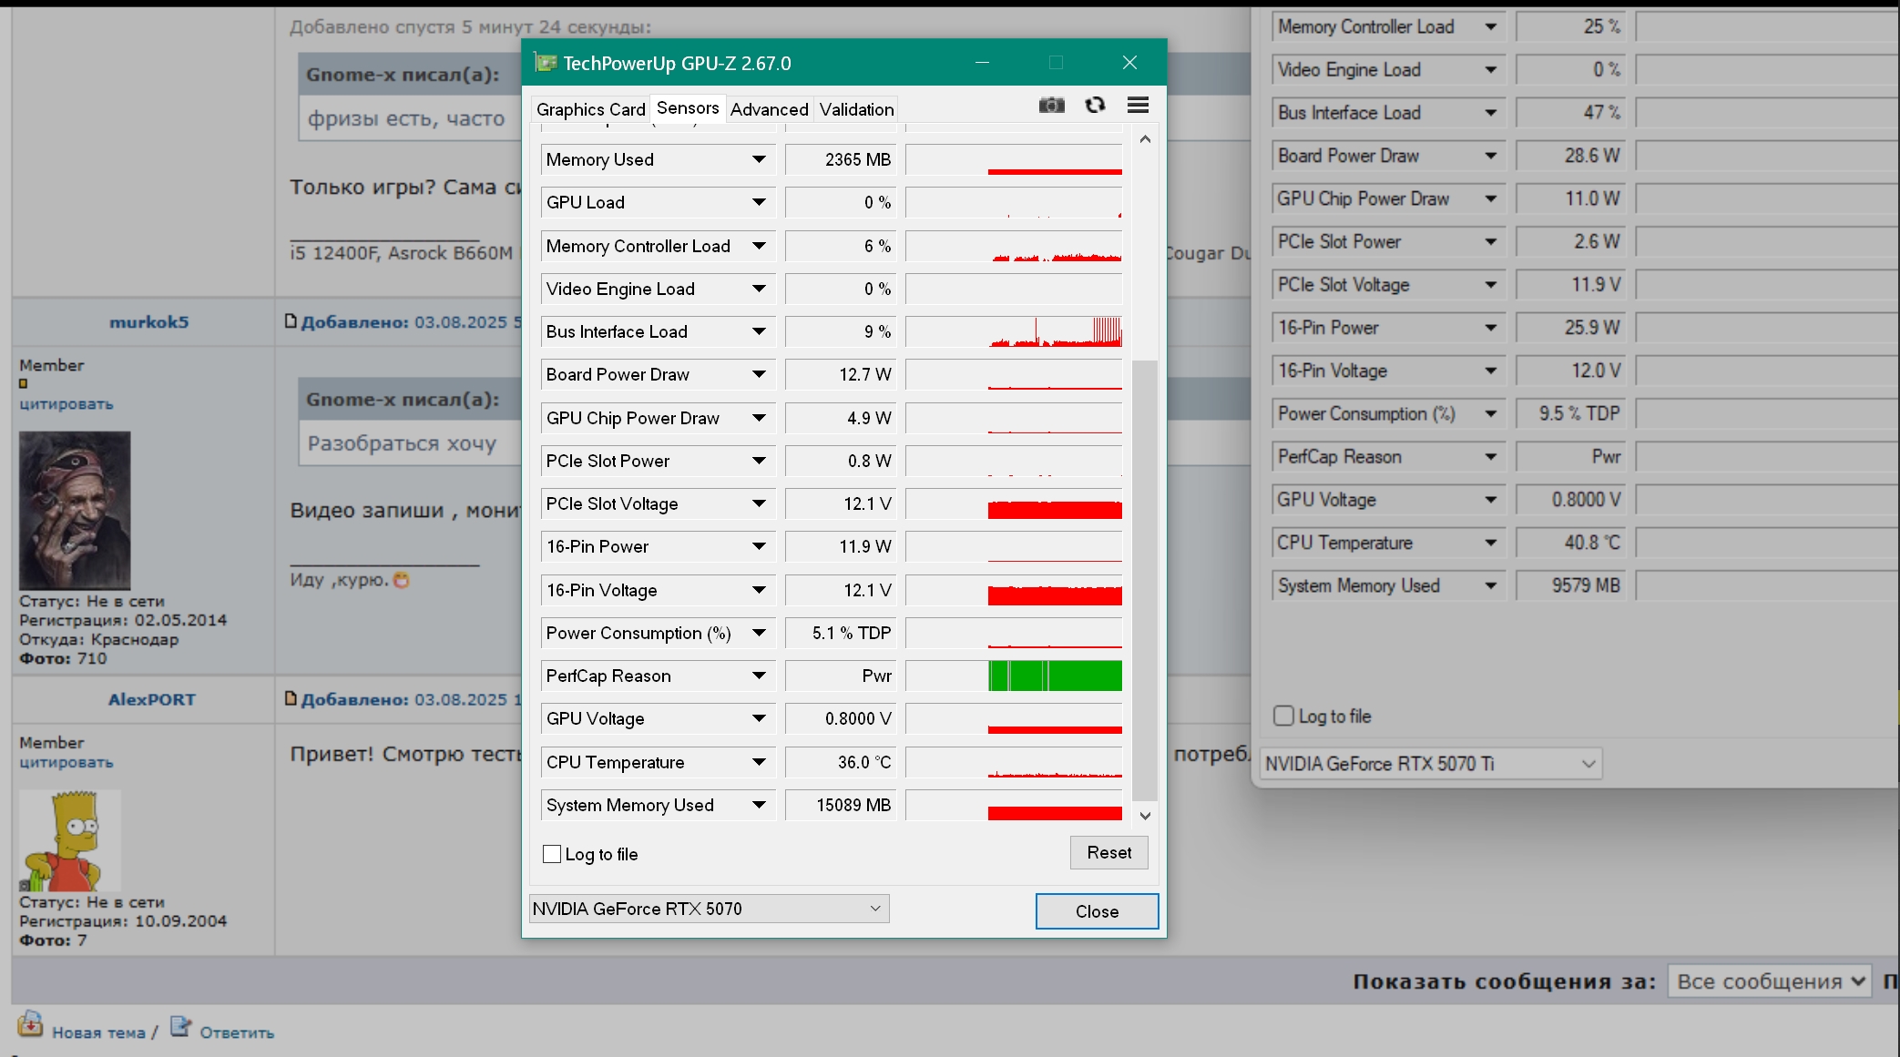Click post icon beside AlexPORT's Добавлено date

coord(291,698)
